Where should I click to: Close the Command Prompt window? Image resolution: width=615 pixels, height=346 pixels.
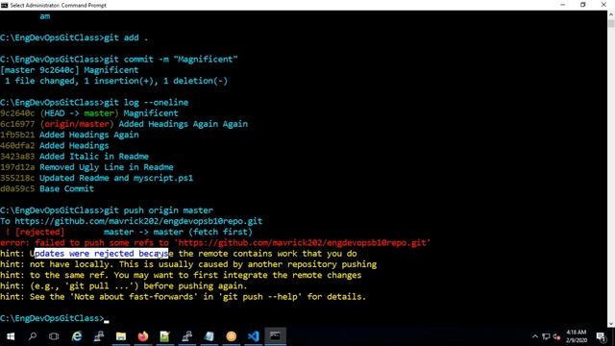[603, 5]
